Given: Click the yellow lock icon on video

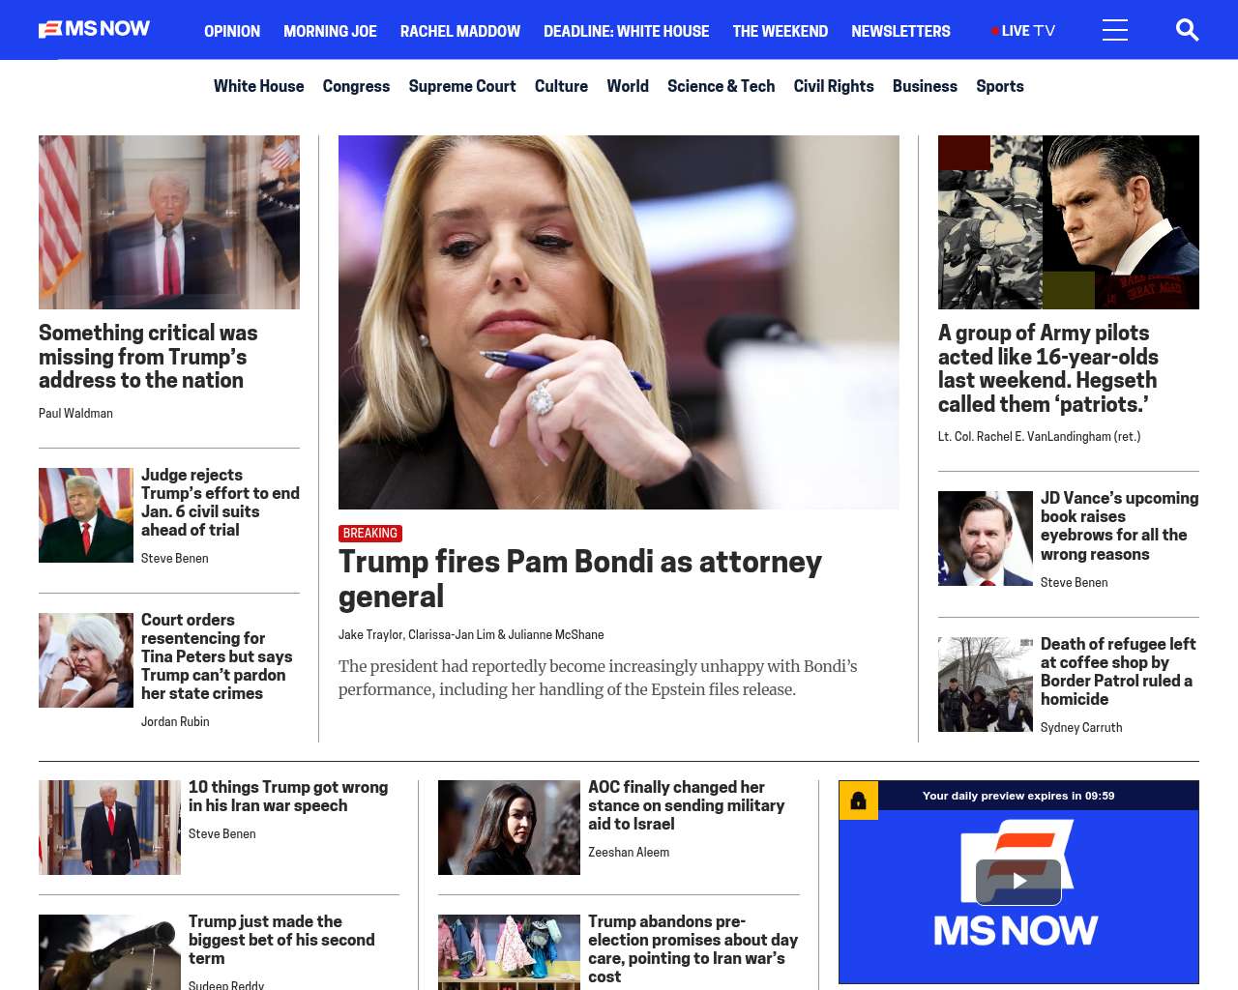Looking at the screenshot, I should [858, 801].
